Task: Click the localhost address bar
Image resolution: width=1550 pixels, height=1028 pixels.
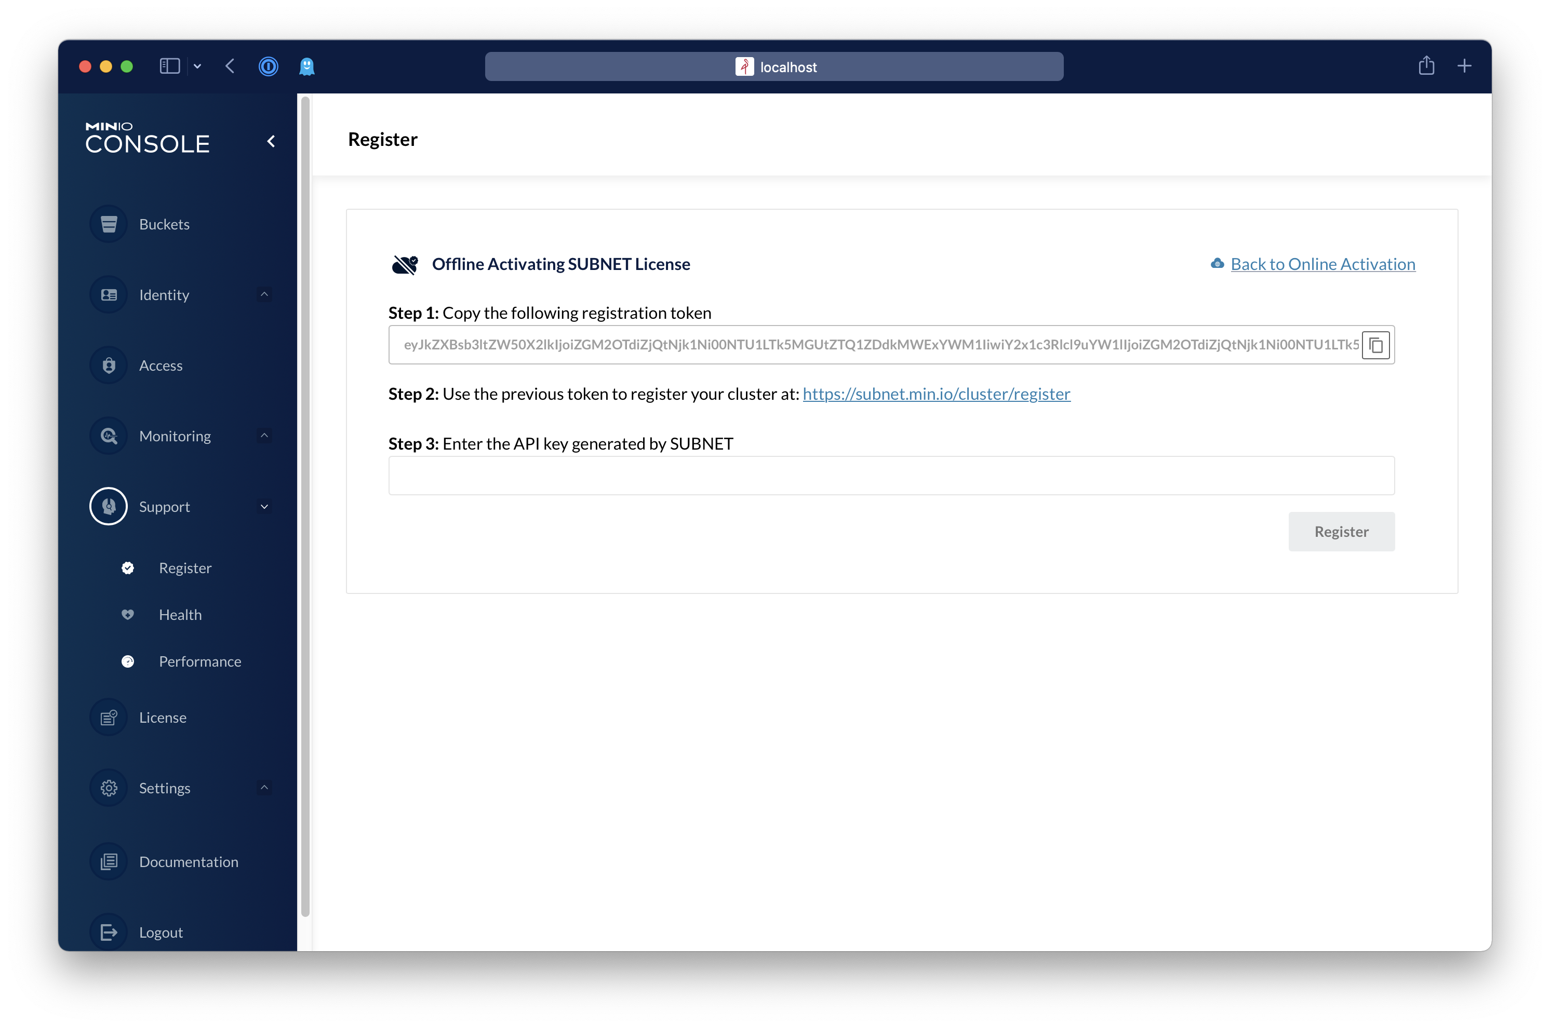Action: (x=774, y=67)
